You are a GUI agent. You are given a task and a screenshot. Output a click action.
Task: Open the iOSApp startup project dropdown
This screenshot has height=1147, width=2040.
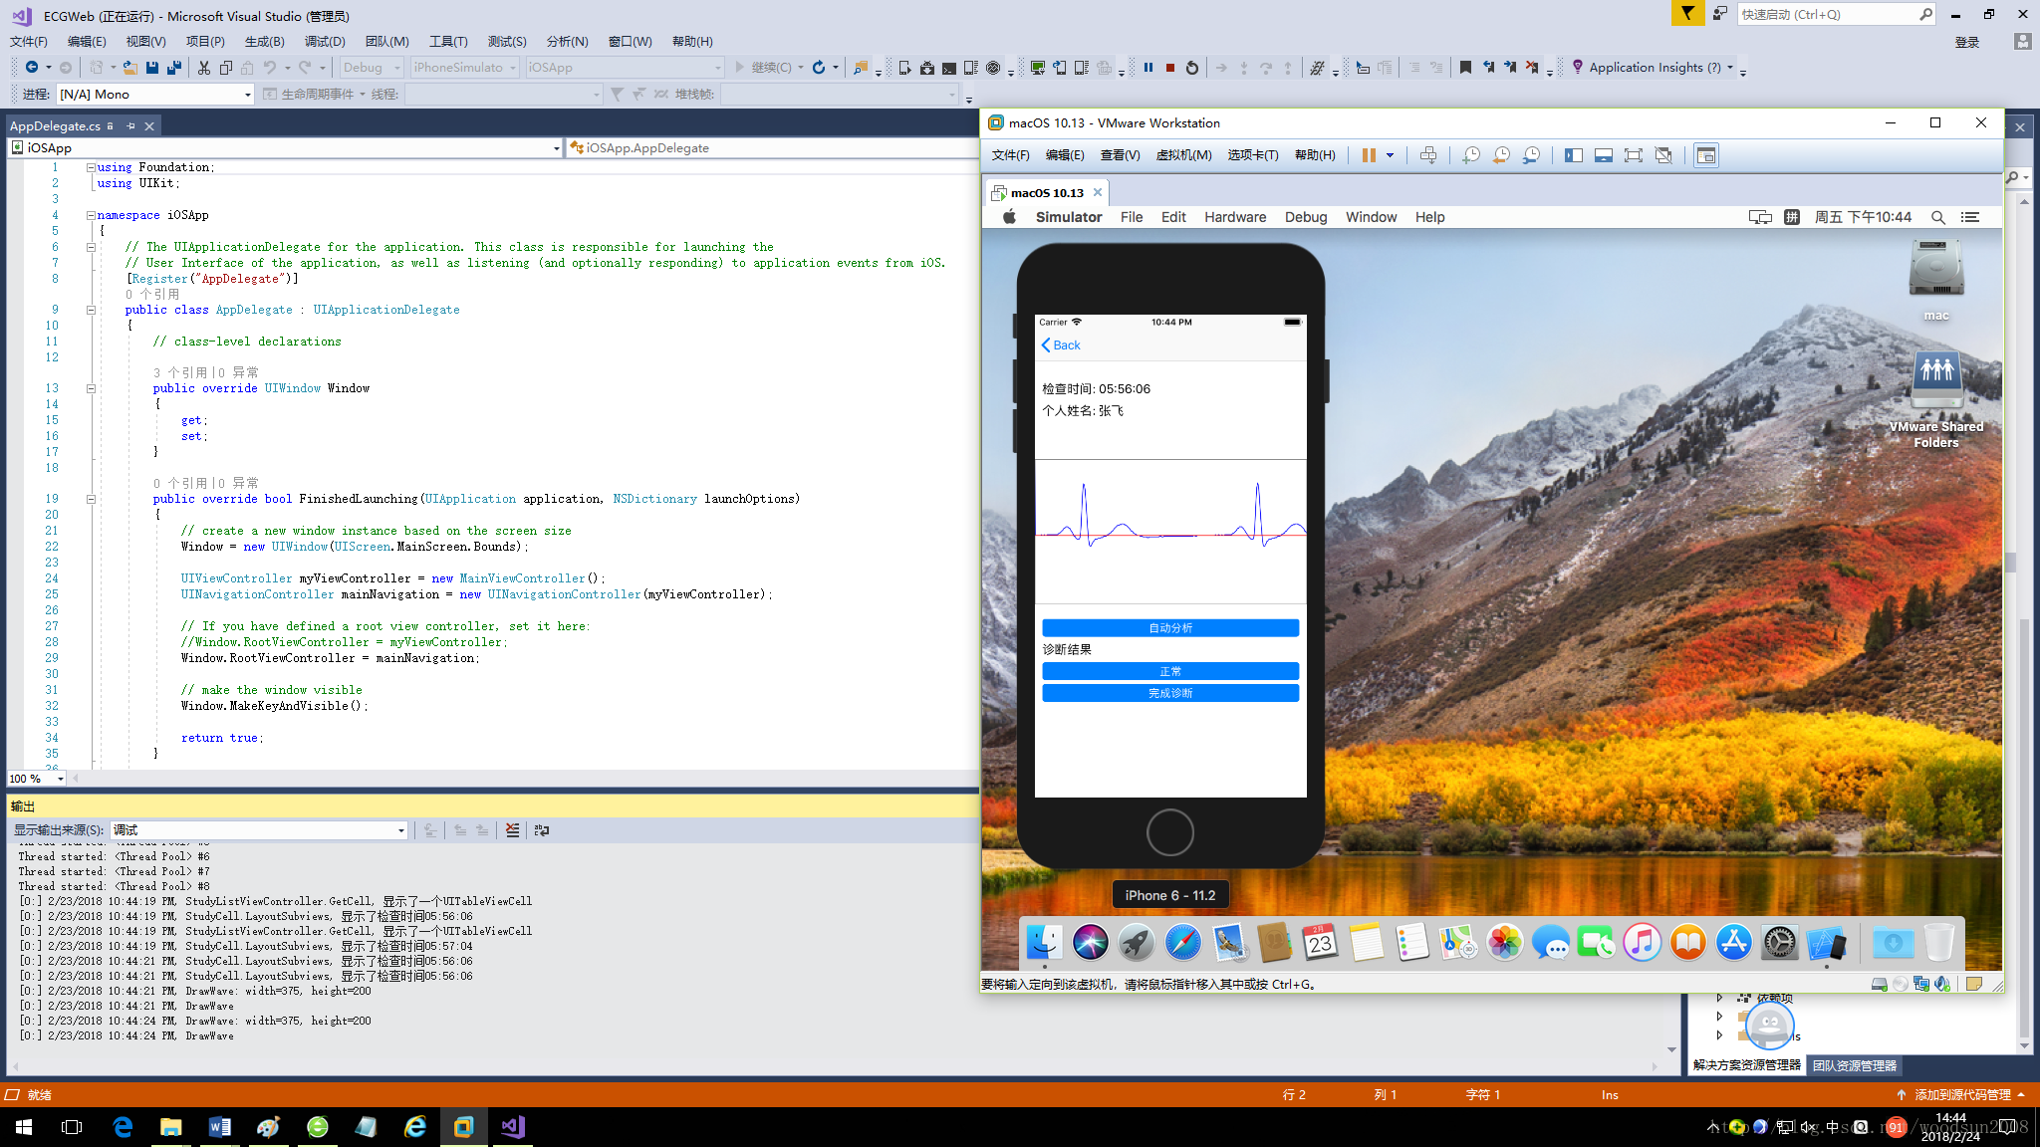625,68
